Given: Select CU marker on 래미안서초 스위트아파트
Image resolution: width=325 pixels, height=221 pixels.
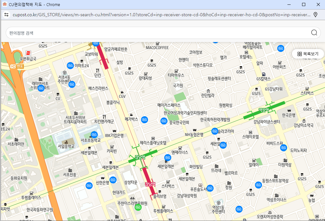Looking at the screenshot, I should pos(41,88).
